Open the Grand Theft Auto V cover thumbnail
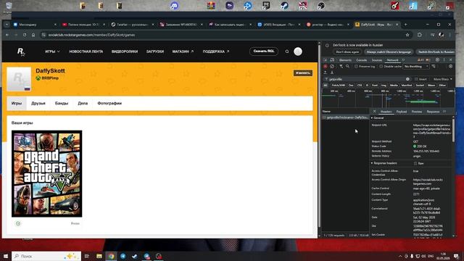464x261 pixels. (x=46, y=174)
